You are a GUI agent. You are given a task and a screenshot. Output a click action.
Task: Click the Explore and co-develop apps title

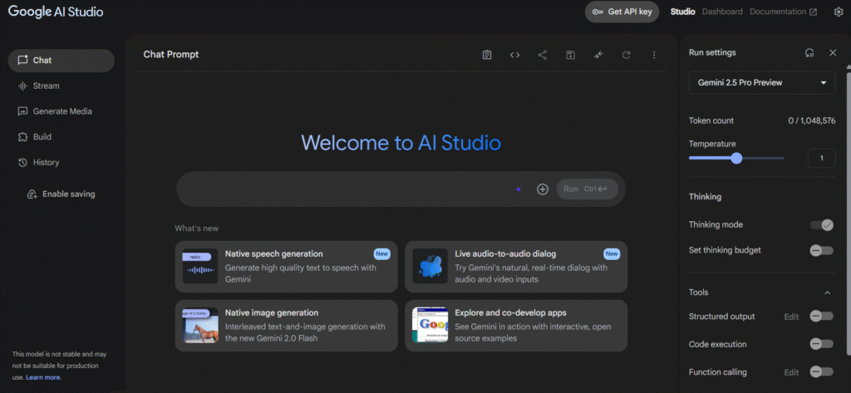[511, 312]
